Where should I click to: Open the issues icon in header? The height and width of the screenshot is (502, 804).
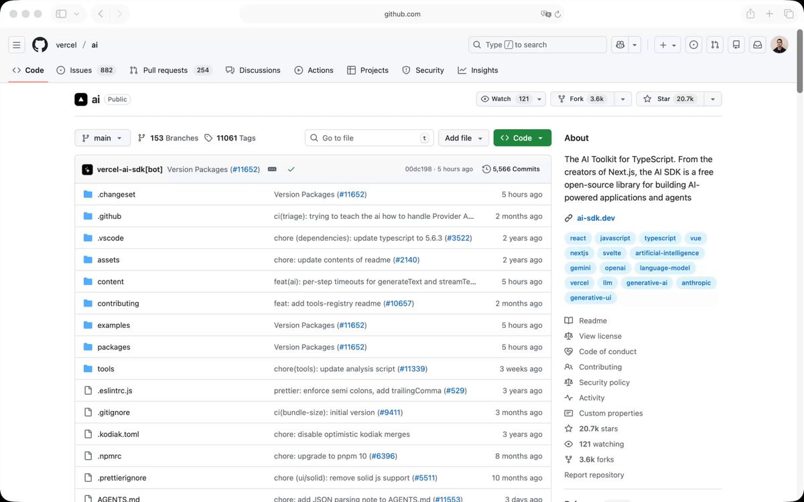[x=693, y=45]
